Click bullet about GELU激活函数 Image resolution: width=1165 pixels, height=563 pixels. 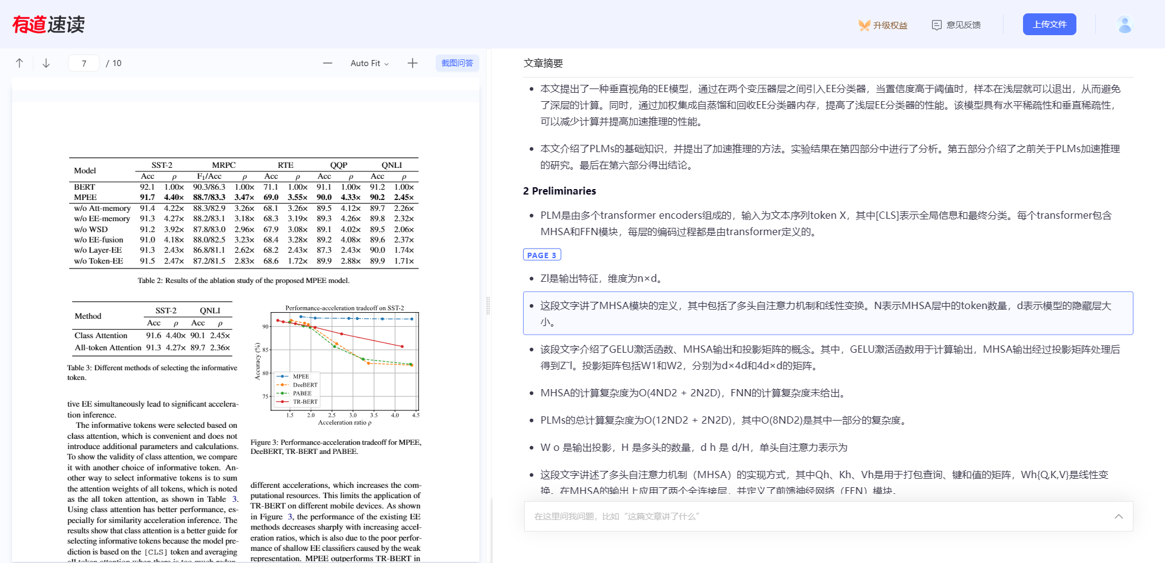(830, 358)
